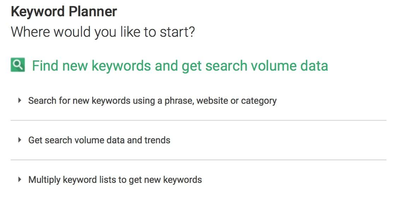Click the word "Multiply" in the third option
Screen dimensions: 402x209
[x=44, y=180]
